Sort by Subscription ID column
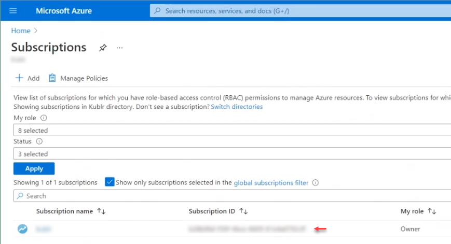The height and width of the screenshot is (244, 451). coord(243,211)
